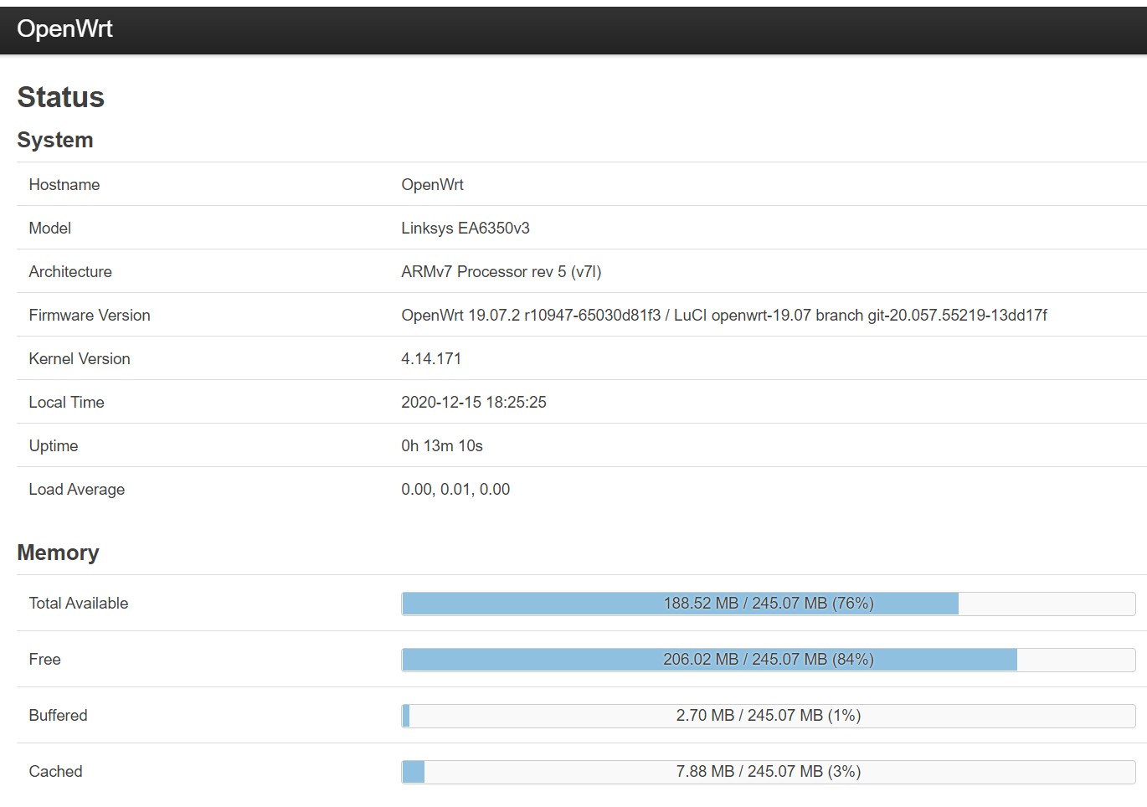Select the Status page heading
The height and width of the screenshot is (807, 1147).
point(61,97)
